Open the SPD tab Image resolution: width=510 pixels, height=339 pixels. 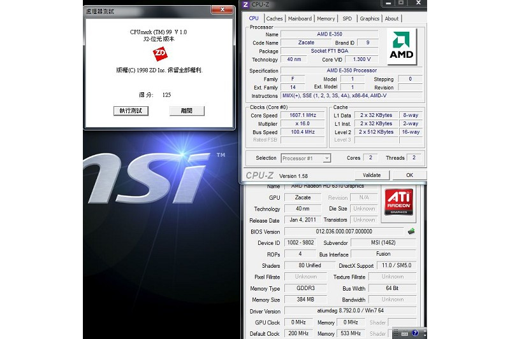[x=347, y=19]
